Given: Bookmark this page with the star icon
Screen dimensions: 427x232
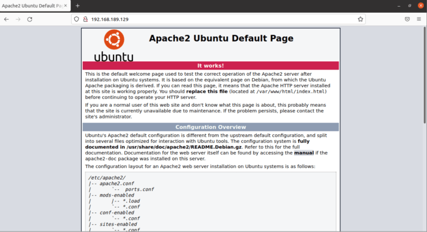Looking at the screenshot, I should (361, 19).
